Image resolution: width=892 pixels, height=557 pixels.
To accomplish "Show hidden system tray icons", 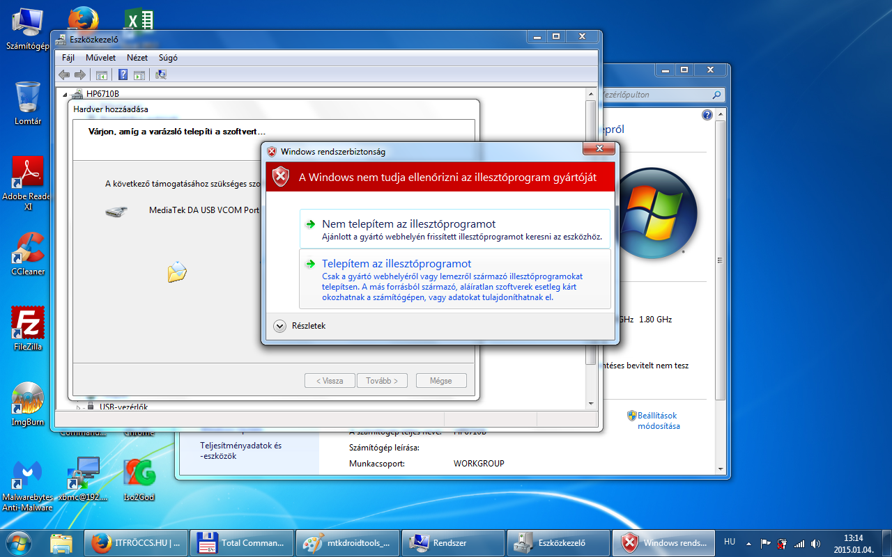I will 749,544.
